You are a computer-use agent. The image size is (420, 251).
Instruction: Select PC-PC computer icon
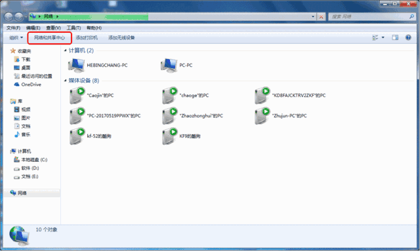169,66
